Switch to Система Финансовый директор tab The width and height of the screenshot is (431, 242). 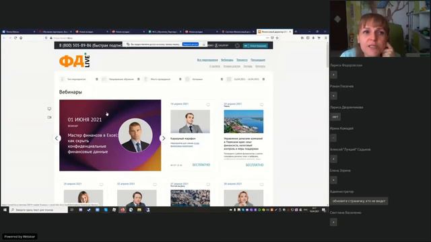click(x=238, y=32)
